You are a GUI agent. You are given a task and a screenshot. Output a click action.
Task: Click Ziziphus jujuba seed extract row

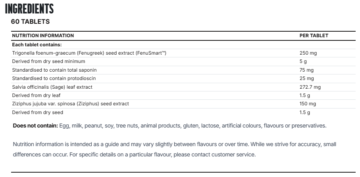183,104
